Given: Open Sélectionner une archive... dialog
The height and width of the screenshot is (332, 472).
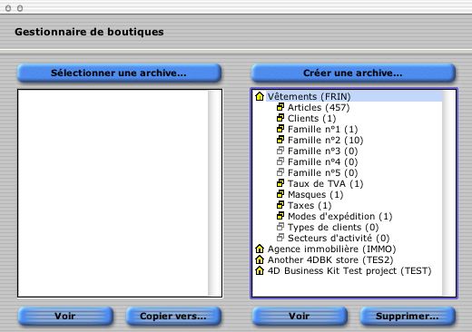Looking at the screenshot, I should (x=119, y=73).
